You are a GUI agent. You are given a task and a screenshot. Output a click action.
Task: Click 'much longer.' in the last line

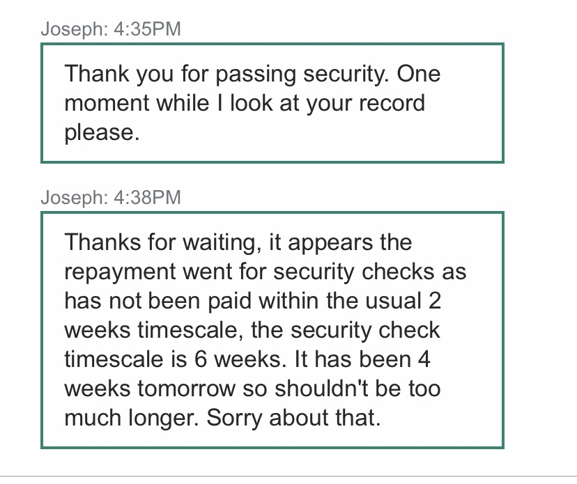tap(132, 419)
